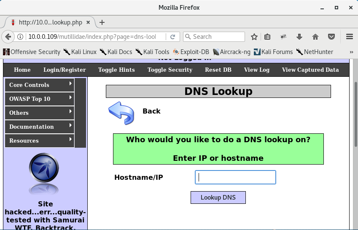Open the Exploit-DB bookmark
Image resolution: width=358 pixels, height=230 pixels.
pos(191,52)
